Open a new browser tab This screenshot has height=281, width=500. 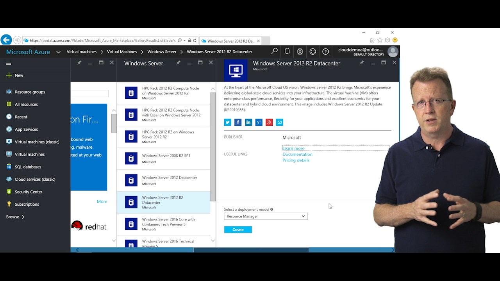pyautogui.click(x=266, y=41)
